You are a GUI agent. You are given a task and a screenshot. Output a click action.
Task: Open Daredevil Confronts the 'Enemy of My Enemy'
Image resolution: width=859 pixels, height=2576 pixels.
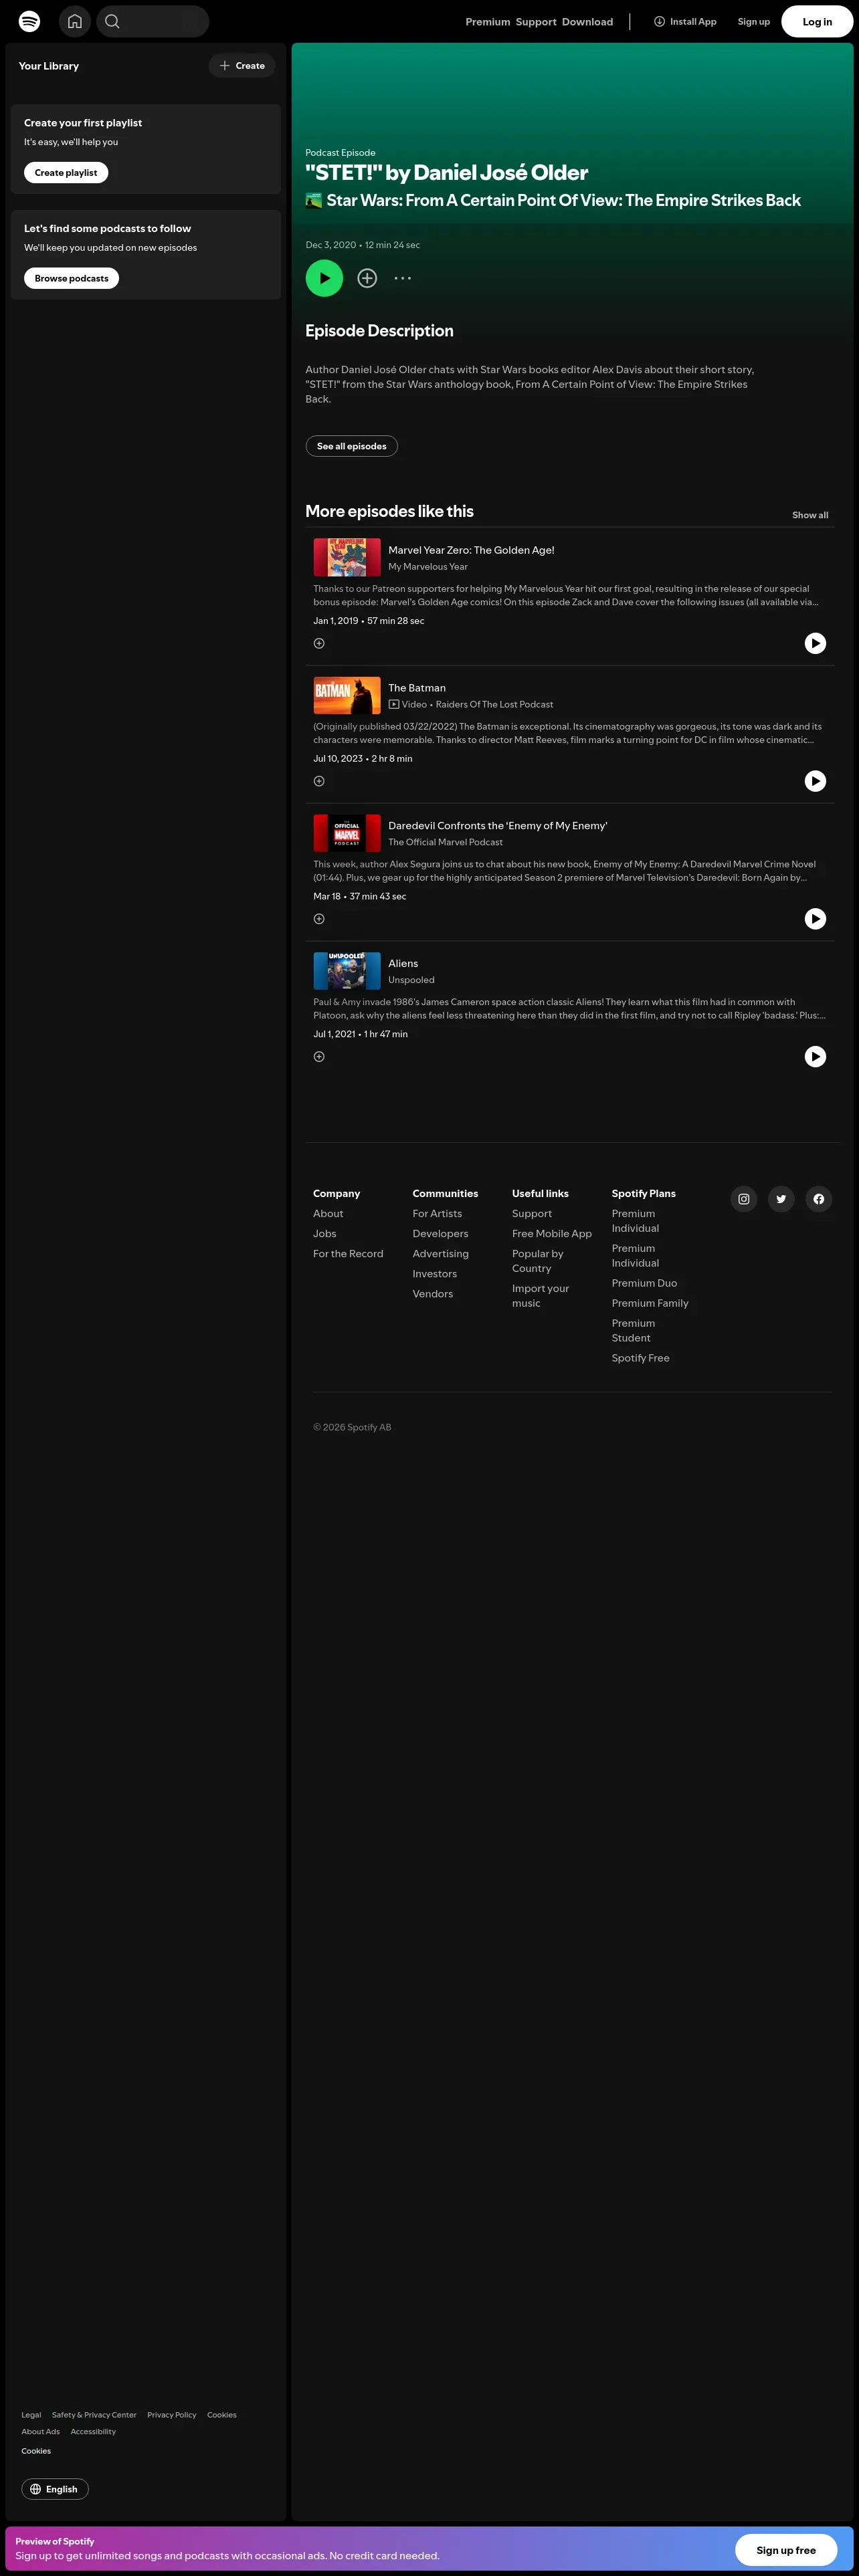[x=498, y=826]
